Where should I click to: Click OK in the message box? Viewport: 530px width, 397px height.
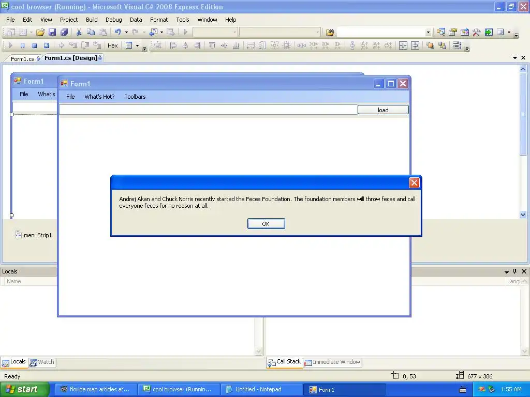266,223
